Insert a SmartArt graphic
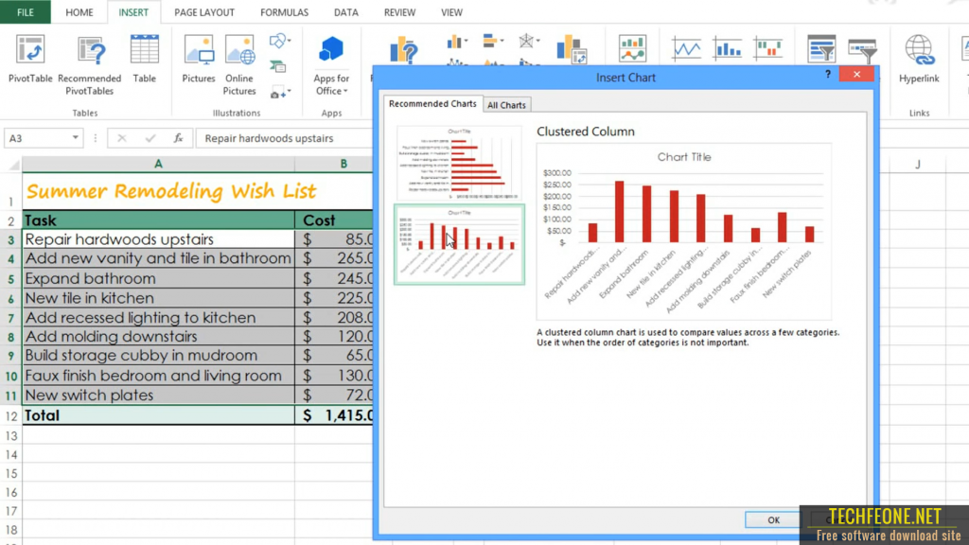The height and width of the screenshot is (545, 969). click(278, 66)
